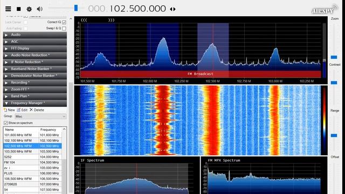Expand the Baseband Noise Blanker panel
The width and height of the screenshot is (345, 194).
click(34, 69)
